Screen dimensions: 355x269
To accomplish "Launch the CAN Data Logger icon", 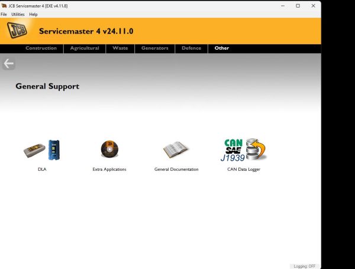I will pyautogui.click(x=244, y=150).
